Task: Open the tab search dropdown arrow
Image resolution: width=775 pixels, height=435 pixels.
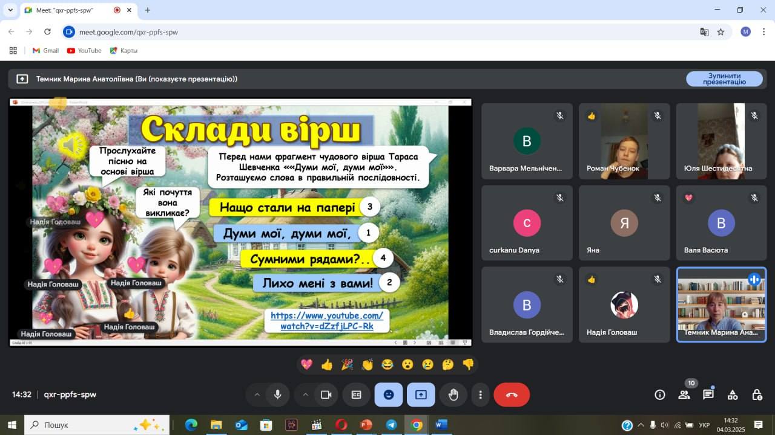Action: pyautogui.click(x=10, y=10)
